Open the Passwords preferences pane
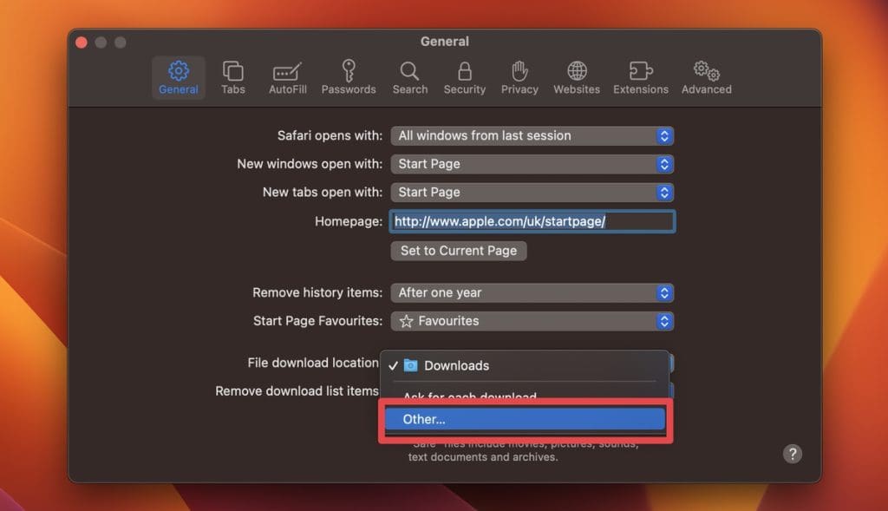 tap(349, 77)
